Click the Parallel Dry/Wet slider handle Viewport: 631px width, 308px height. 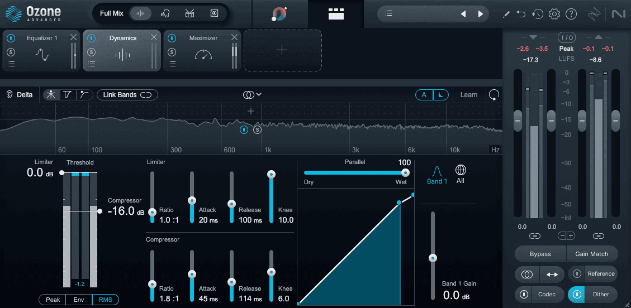pos(405,172)
